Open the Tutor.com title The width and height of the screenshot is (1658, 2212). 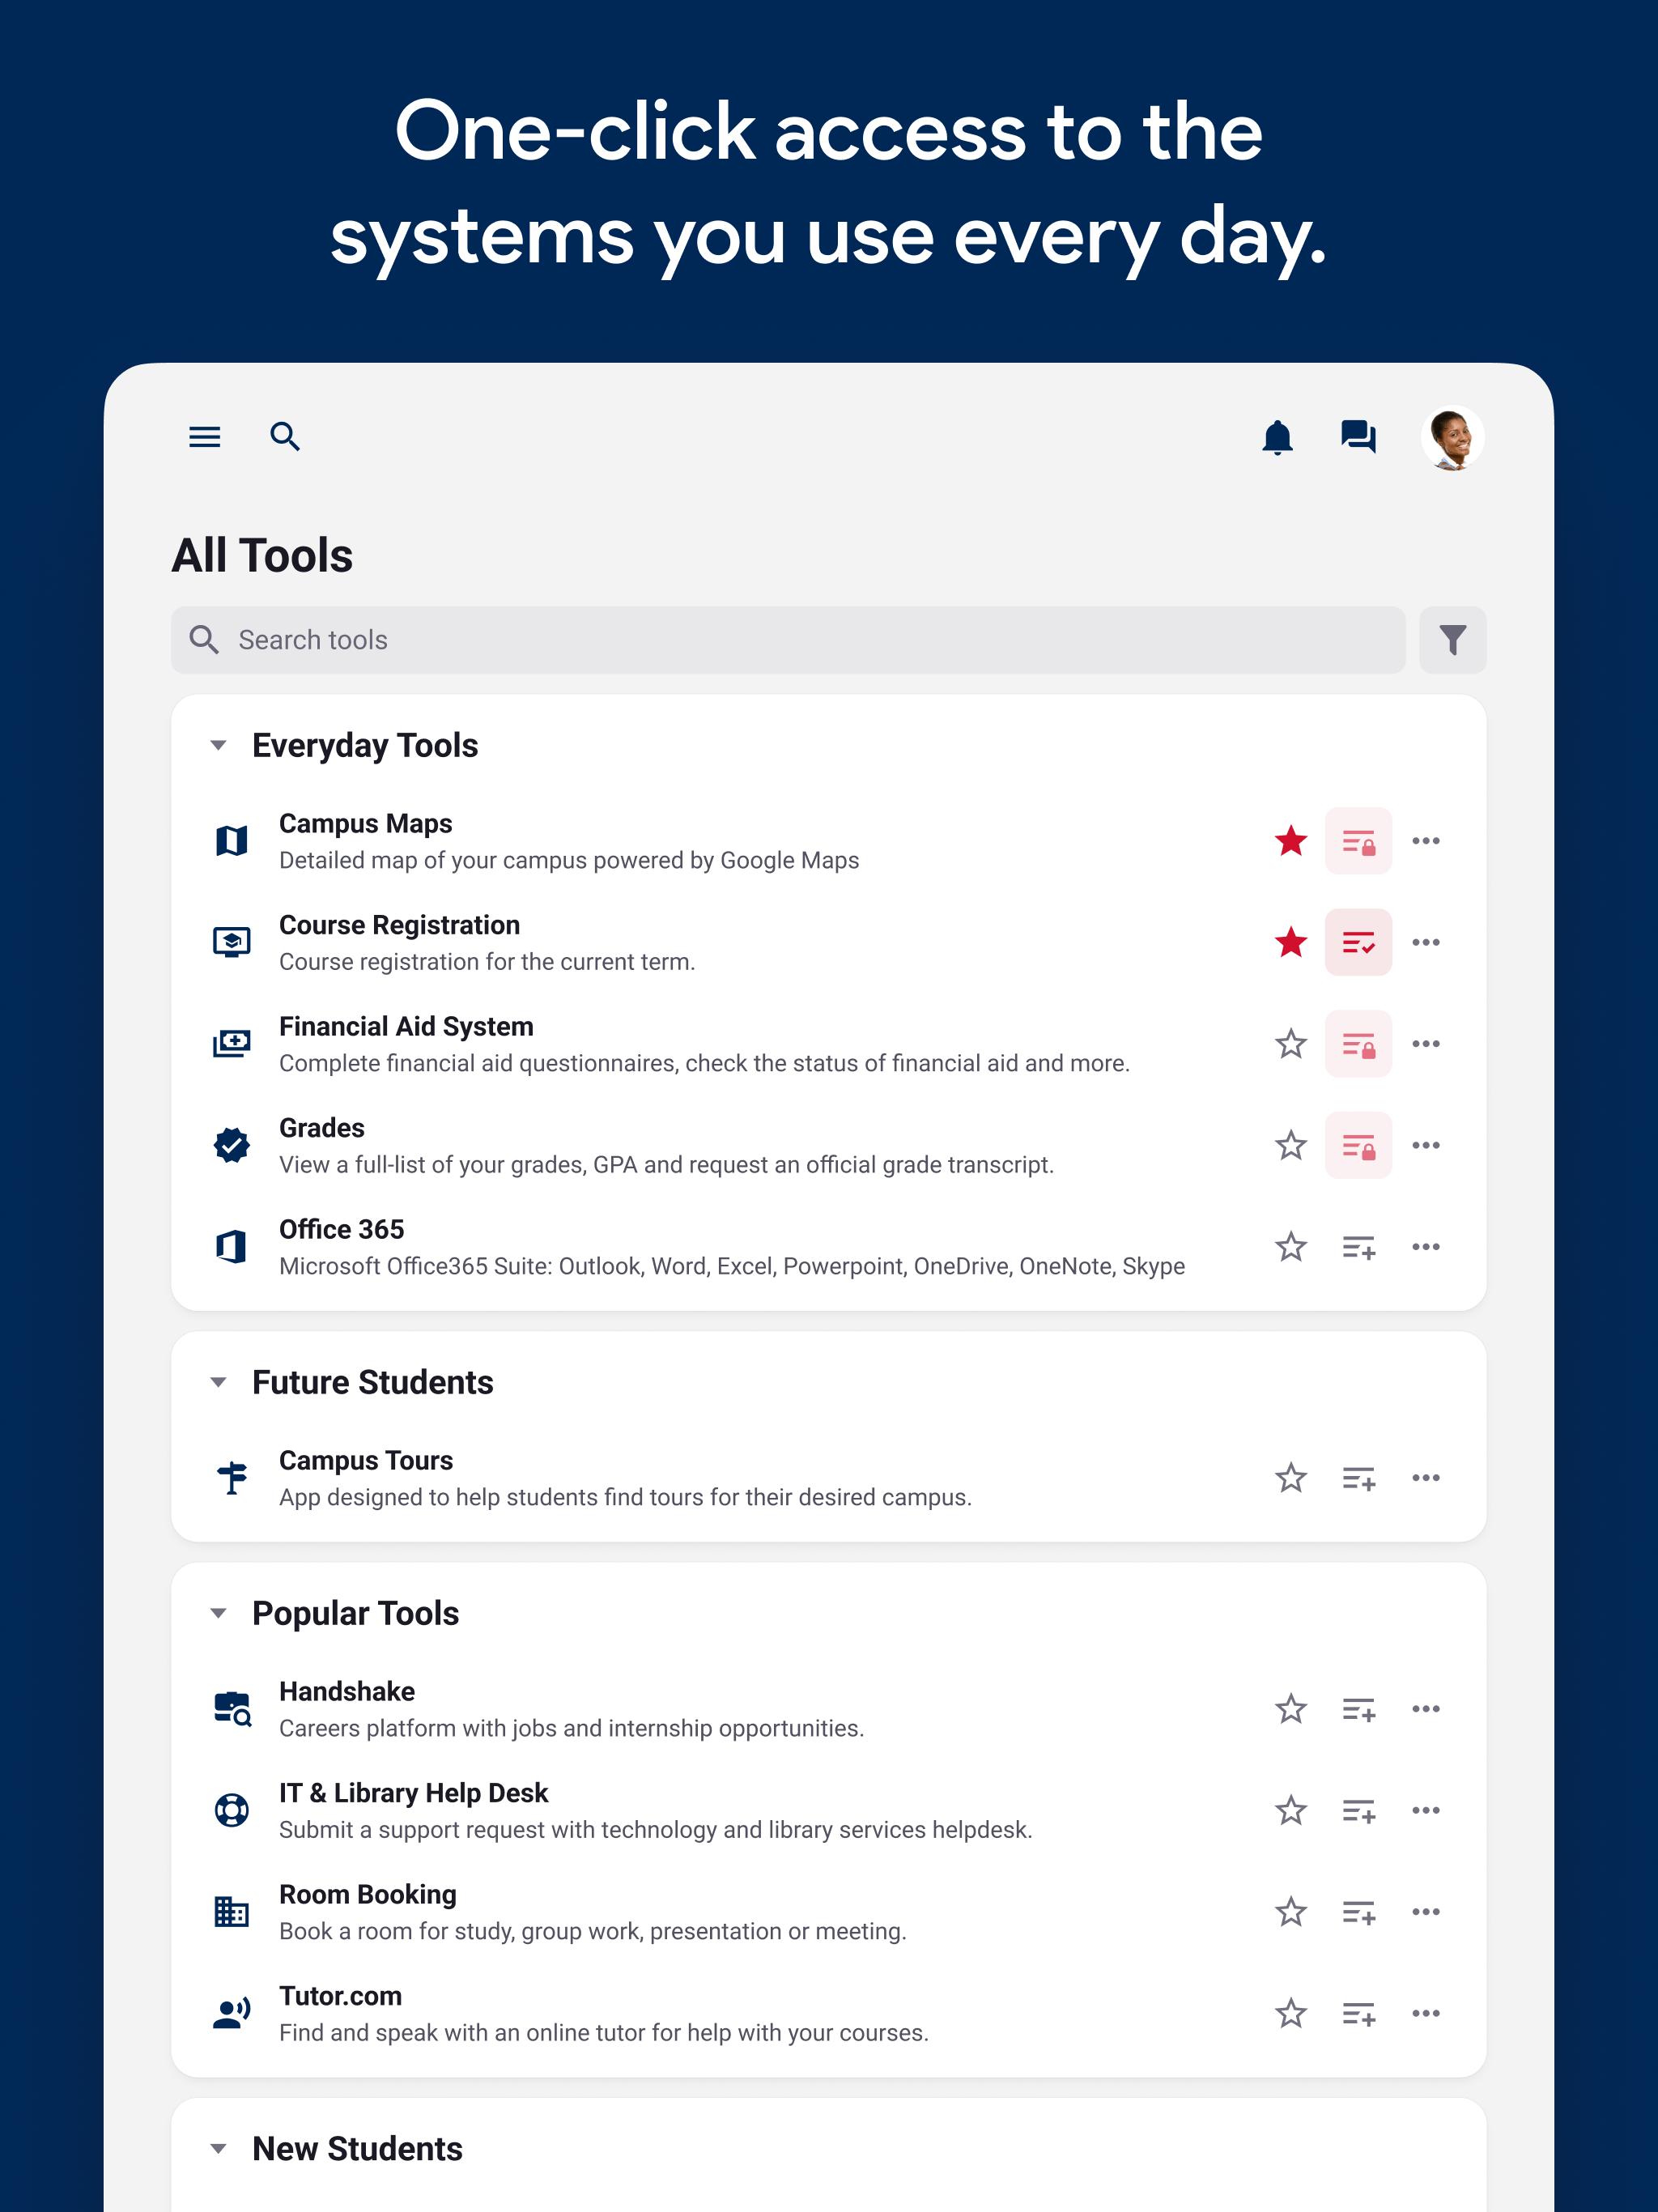[340, 1996]
